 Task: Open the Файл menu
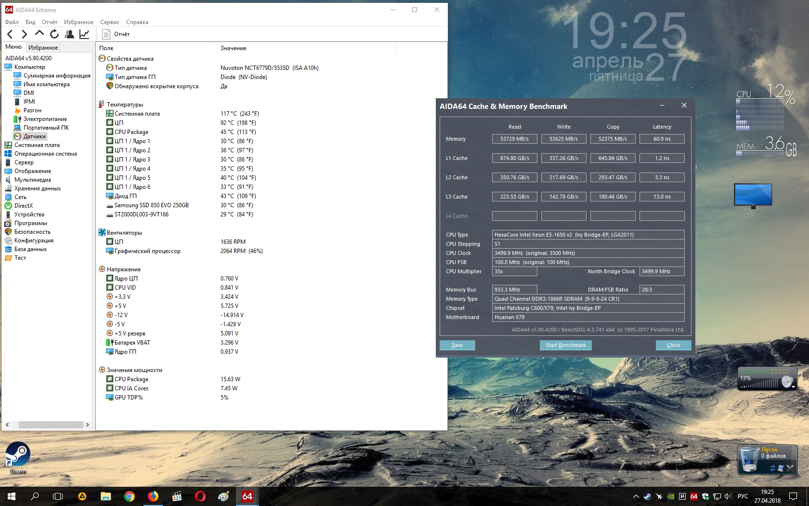click(12, 22)
